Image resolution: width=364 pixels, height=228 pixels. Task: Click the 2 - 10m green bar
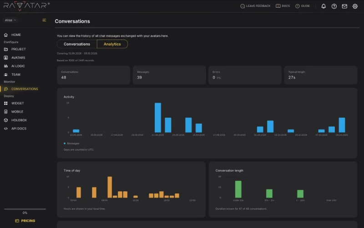[300, 193]
